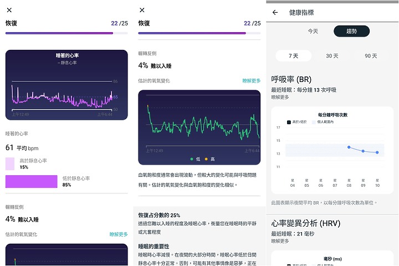Viewport: 399px width, 266px height.
Task: Click the 高 orange legend dot
Action: point(206,159)
